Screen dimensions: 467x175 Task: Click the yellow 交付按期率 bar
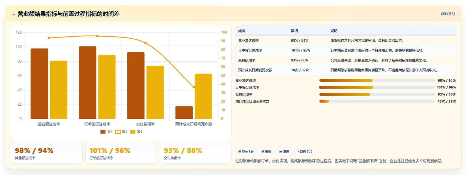pos(155,92)
